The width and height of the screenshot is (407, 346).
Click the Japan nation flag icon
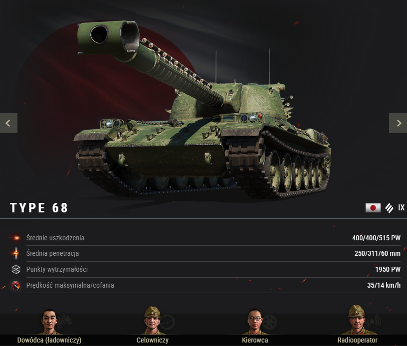click(x=373, y=208)
